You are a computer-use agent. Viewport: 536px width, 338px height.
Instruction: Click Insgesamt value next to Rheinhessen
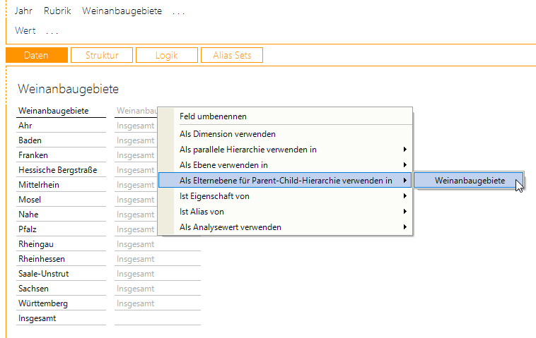[136, 259]
